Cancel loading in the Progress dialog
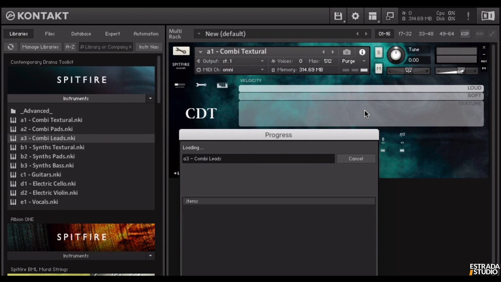 point(356,159)
